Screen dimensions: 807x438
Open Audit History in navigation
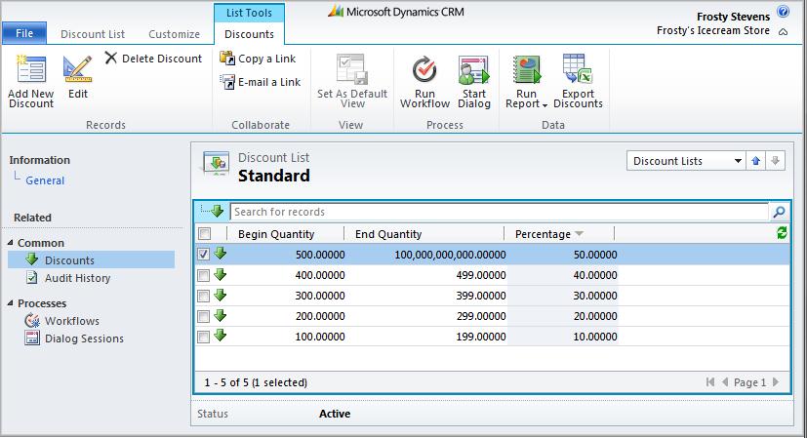pos(77,278)
